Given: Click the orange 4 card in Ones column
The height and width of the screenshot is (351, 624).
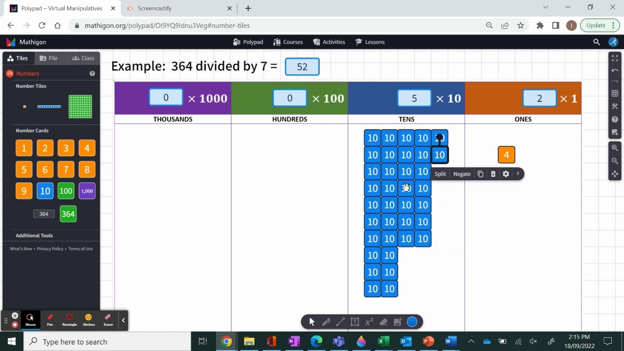Looking at the screenshot, I should pos(507,155).
